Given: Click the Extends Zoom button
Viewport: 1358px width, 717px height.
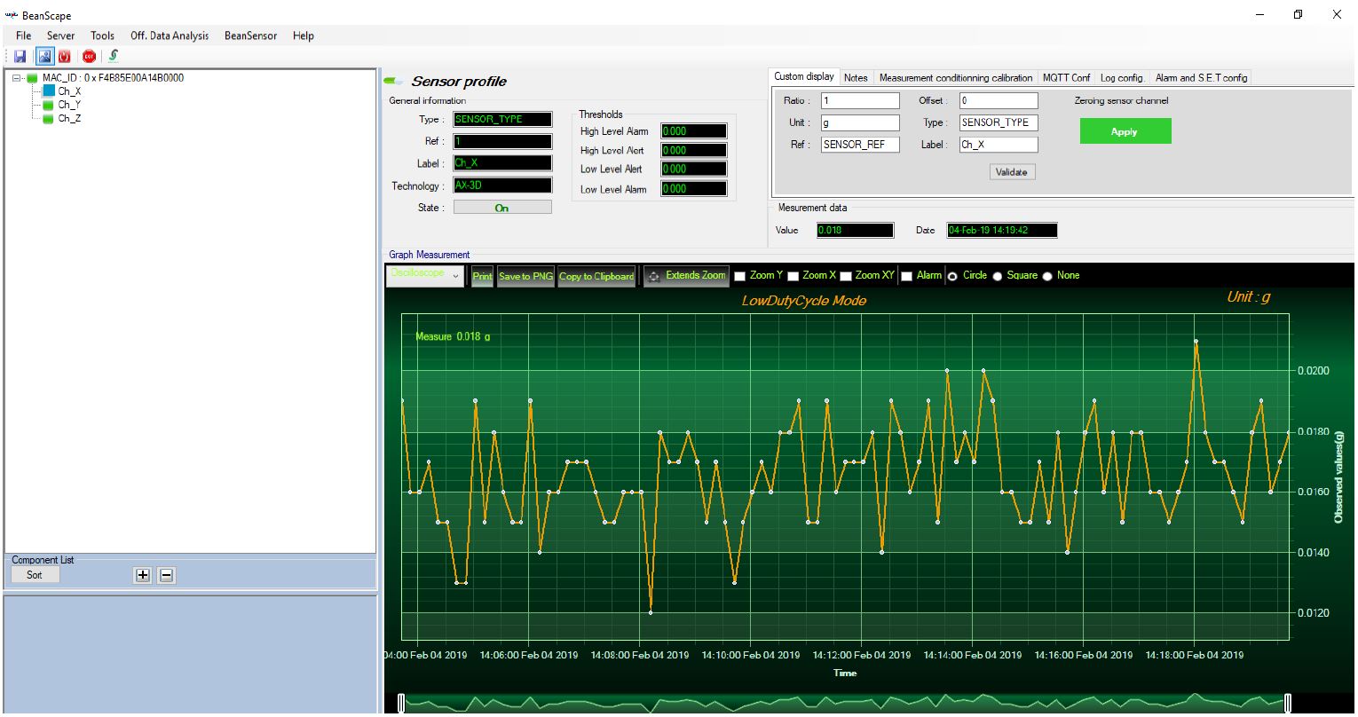Looking at the screenshot, I should click(x=686, y=276).
